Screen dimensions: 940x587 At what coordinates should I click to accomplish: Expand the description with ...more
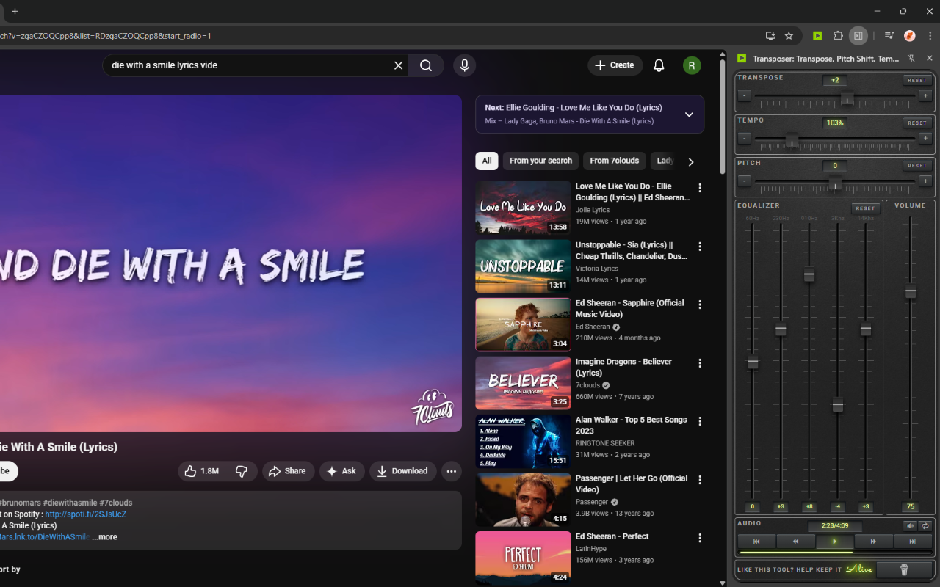pos(105,537)
